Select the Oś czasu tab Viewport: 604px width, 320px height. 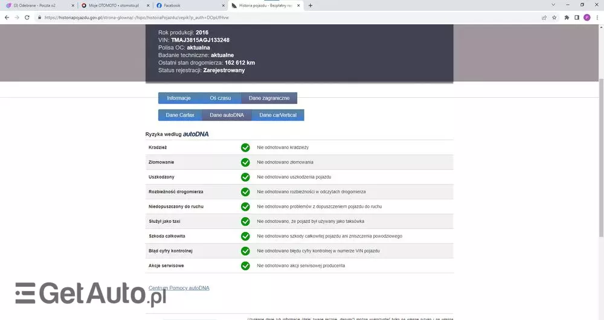[220, 98]
